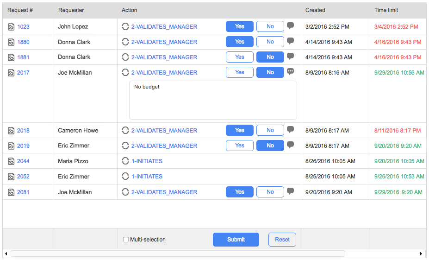This screenshot has height=260, width=429.
Task: Open the 1-INITIATES action for request 2044
Action: click(x=147, y=161)
